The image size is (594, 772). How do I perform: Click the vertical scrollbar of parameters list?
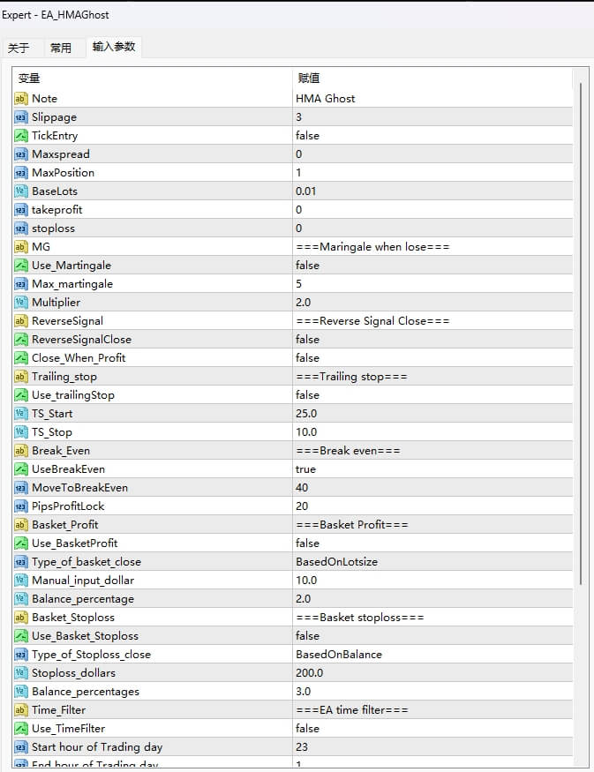point(580,335)
